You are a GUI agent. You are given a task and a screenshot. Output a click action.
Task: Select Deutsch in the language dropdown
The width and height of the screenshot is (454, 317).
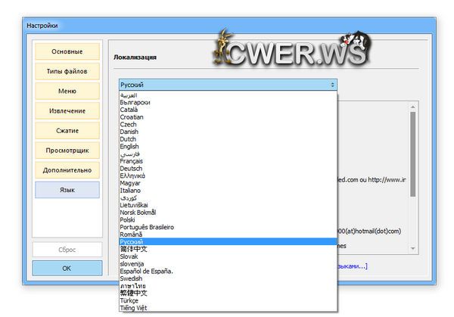click(x=131, y=168)
